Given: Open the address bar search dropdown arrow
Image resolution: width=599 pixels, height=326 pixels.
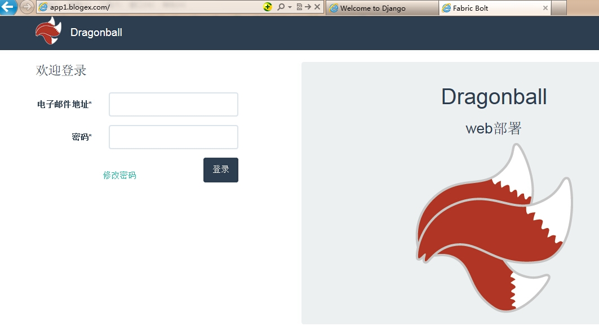Looking at the screenshot, I should coord(290,7).
